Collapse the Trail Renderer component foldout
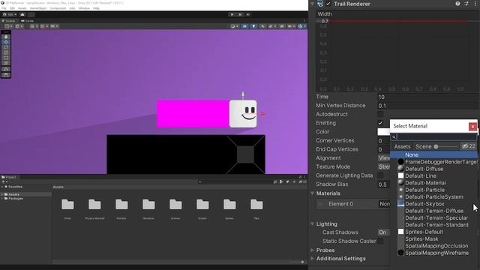Image resolution: width=480 pixels, height=270 pixels. click(x=313, y=4)
